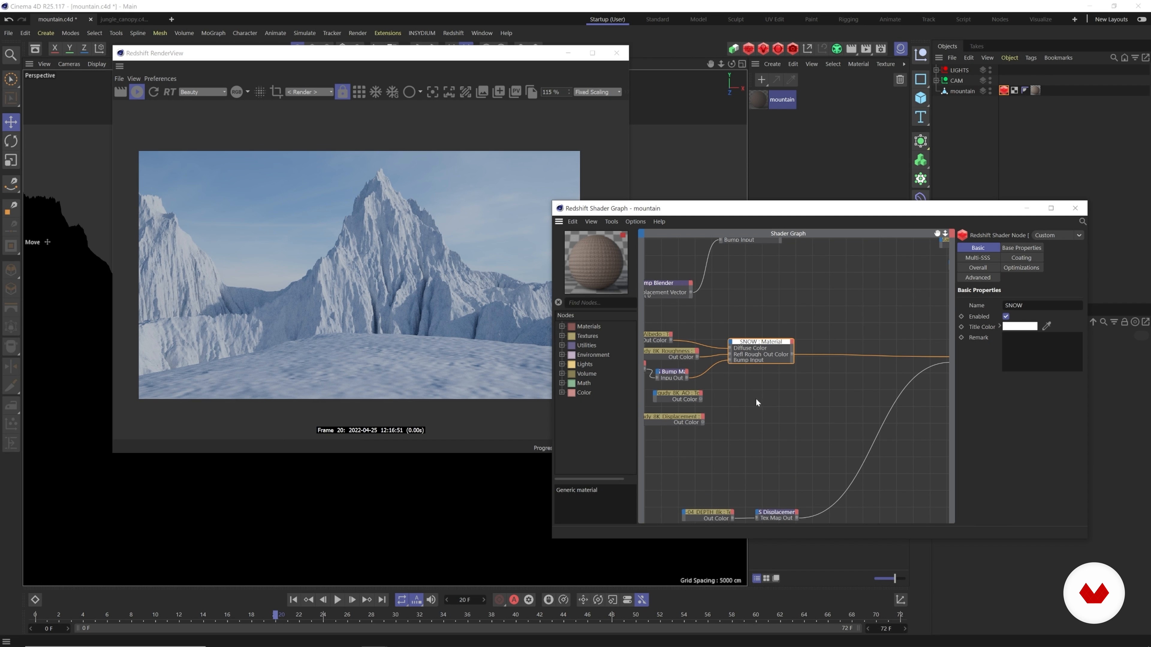
Task: Open Shader Graph Tools menu
Action: point(611,221)
